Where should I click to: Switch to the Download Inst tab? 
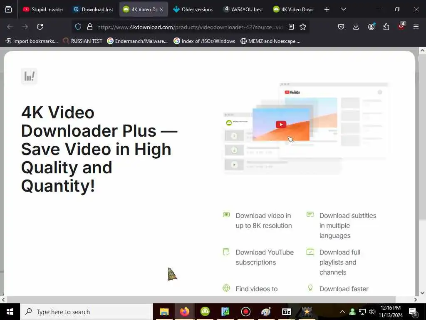93,10
